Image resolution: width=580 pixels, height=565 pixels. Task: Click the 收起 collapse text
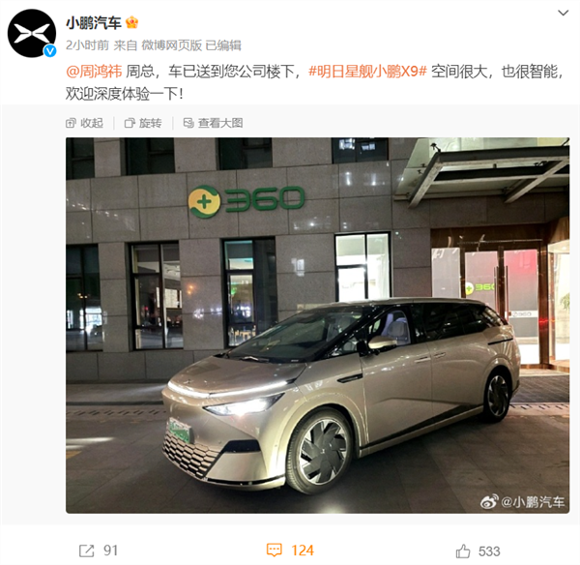click(92, 123)
